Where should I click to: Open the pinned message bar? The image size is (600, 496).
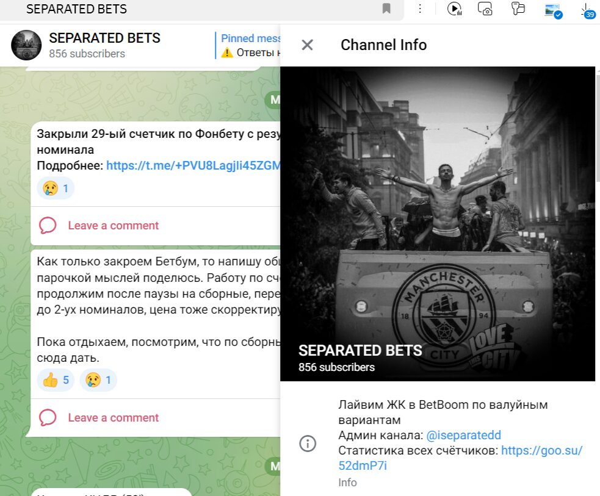[x=248, y=45]
